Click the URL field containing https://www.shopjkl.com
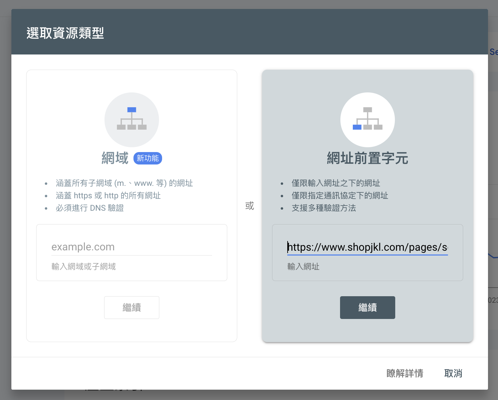This screenshot has width=498, height=400. point(367,247)
